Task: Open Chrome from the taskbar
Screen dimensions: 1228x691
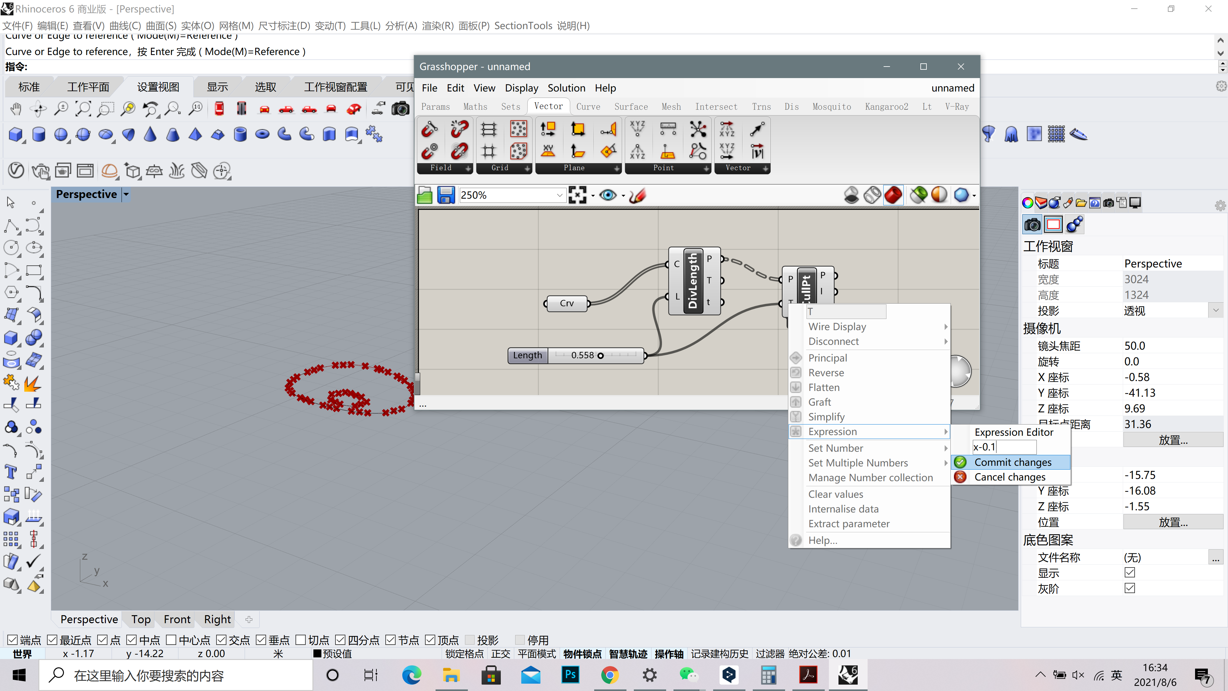Action: click(x=610, y=675)
